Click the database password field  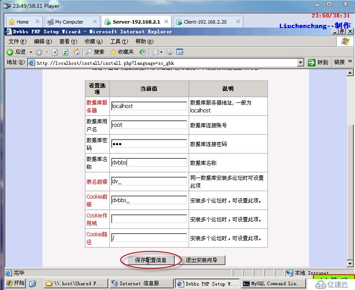point(149,143)
